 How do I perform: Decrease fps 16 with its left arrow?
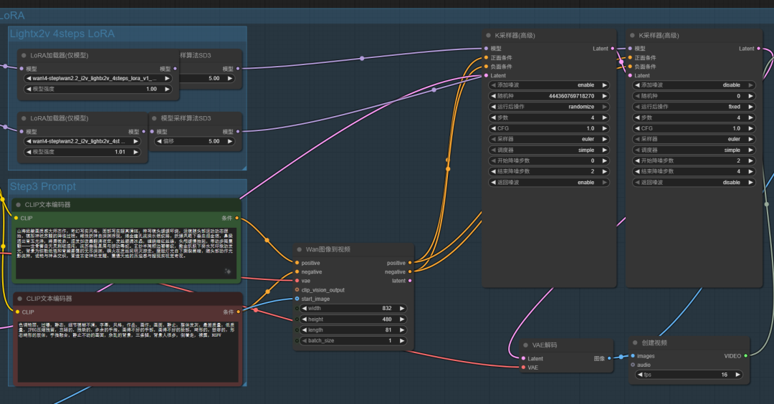pyautogui.click(x=640, y=375)
